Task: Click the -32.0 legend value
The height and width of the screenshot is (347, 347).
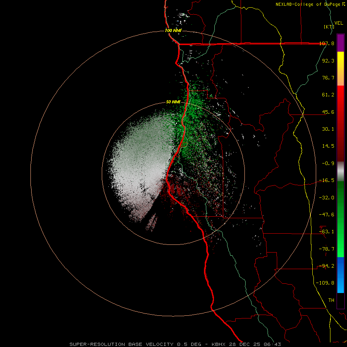Action: pos(327,198)
